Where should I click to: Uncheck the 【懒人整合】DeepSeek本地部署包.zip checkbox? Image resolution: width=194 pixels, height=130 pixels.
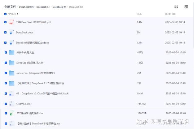click(x=6, y=123)
